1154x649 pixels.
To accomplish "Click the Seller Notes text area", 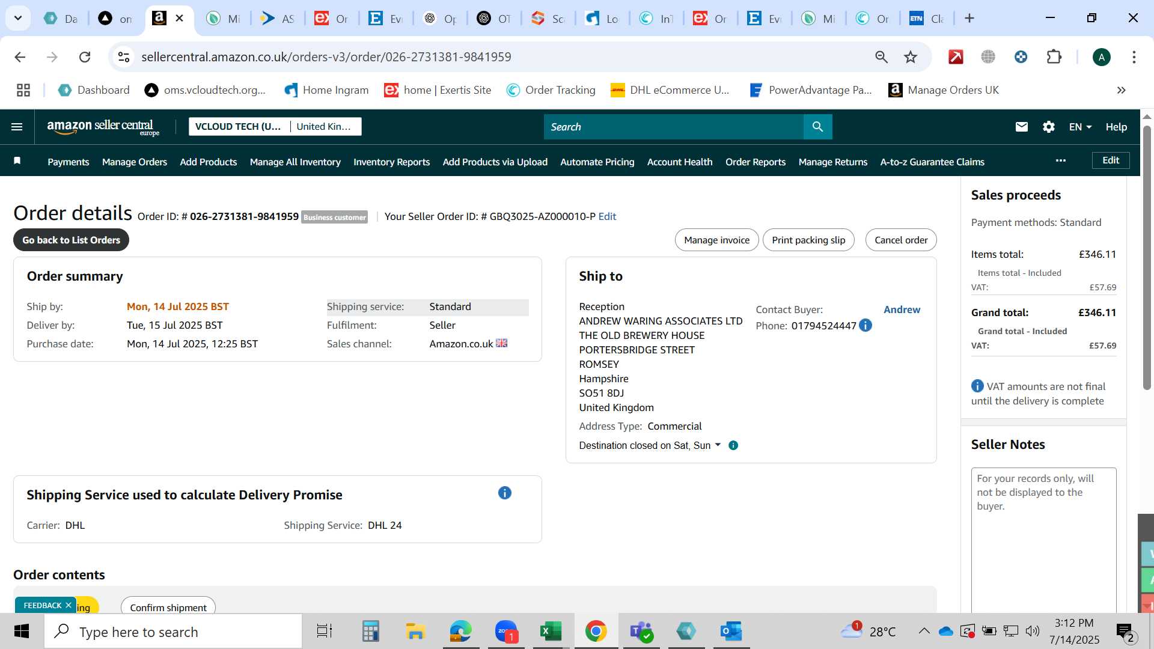I will click(1043, 540).
